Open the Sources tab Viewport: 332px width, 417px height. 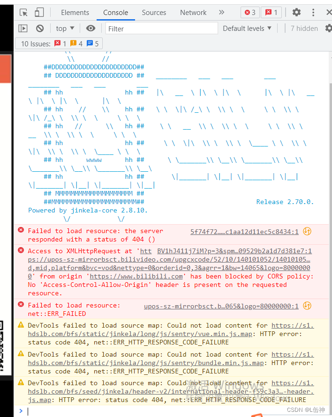pos(154,13)
